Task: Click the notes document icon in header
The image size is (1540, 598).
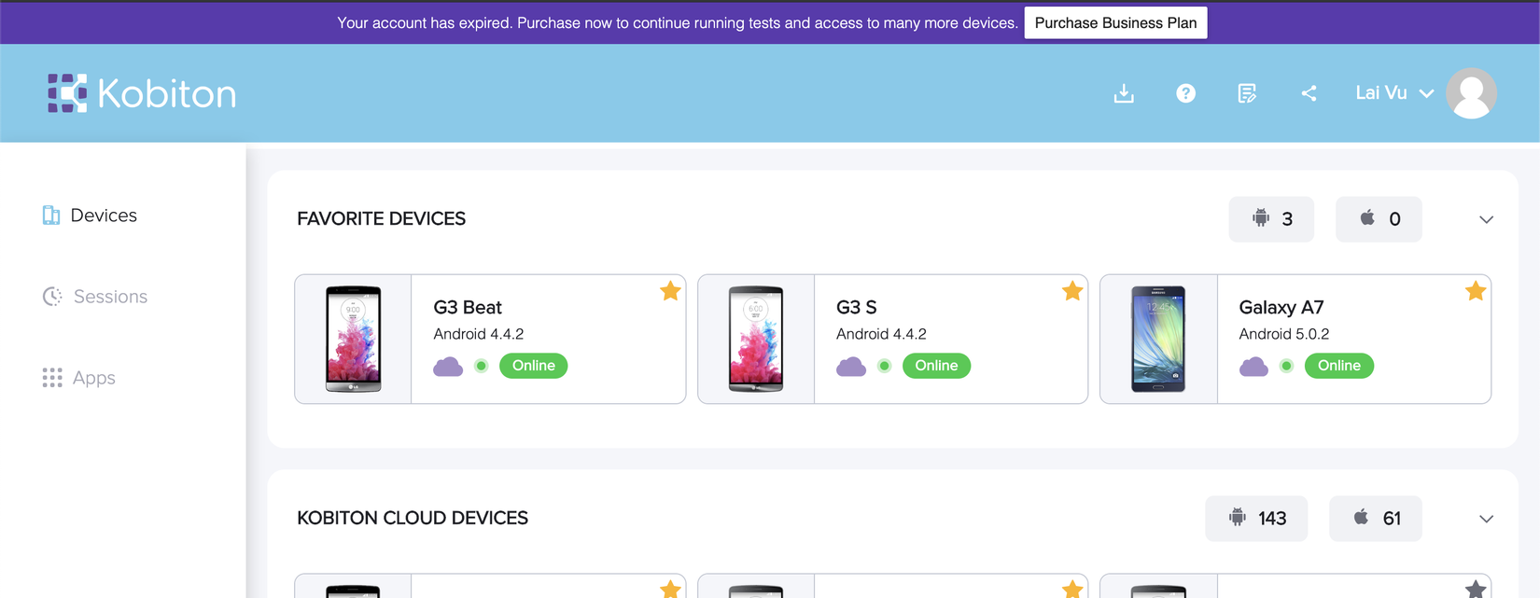Action: click(1247, 93)
